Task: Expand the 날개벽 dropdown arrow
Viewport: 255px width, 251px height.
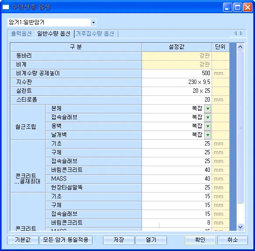Action: (x=208, y=135)
